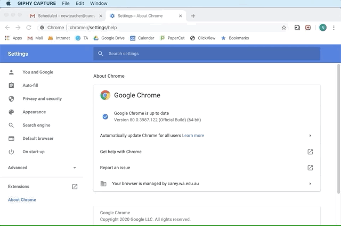Open the TA bookmark
This screenshot has height=226, width=341.
tap(82, 38)
